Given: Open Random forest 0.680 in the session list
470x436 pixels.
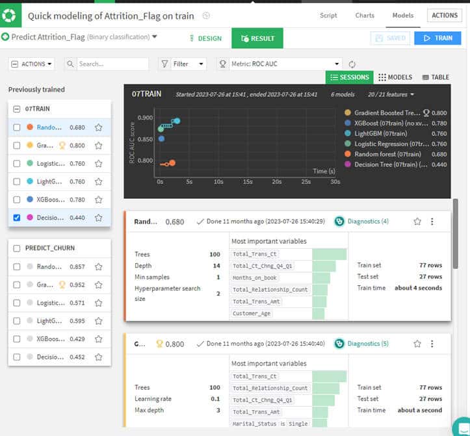Looking at the screenshot, I should [x=49, y=127].
